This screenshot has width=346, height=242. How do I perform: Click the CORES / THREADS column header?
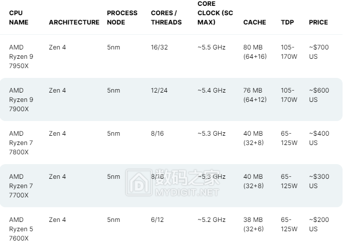pos(166,18)
